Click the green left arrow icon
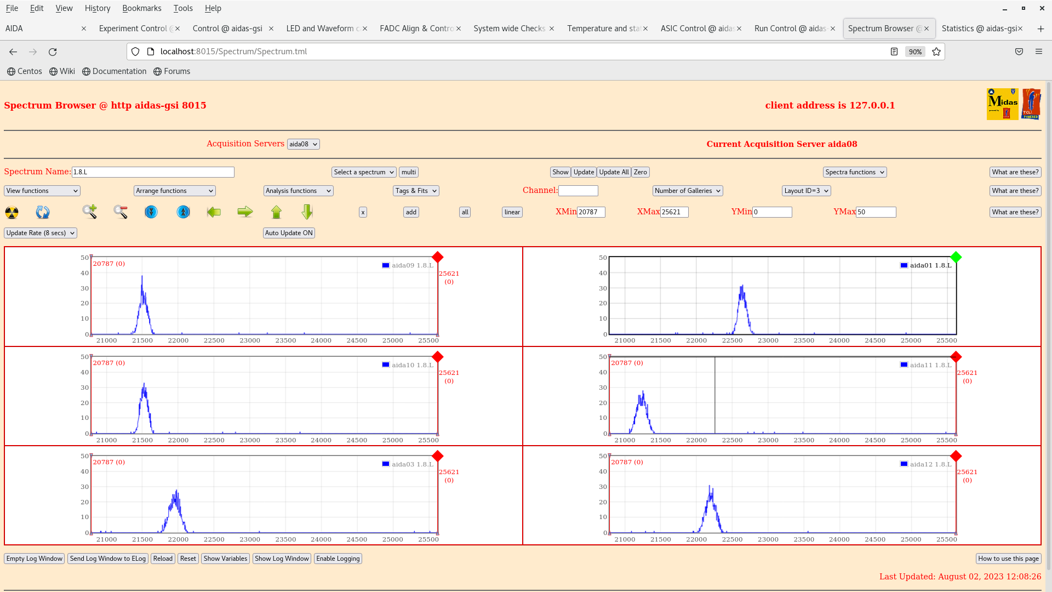Screen dimensions: 1052x592 (214, 212)
